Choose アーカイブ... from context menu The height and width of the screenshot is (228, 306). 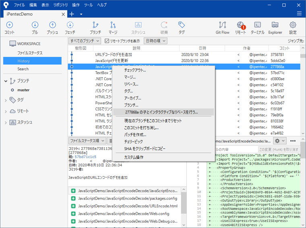coord(163,98)
